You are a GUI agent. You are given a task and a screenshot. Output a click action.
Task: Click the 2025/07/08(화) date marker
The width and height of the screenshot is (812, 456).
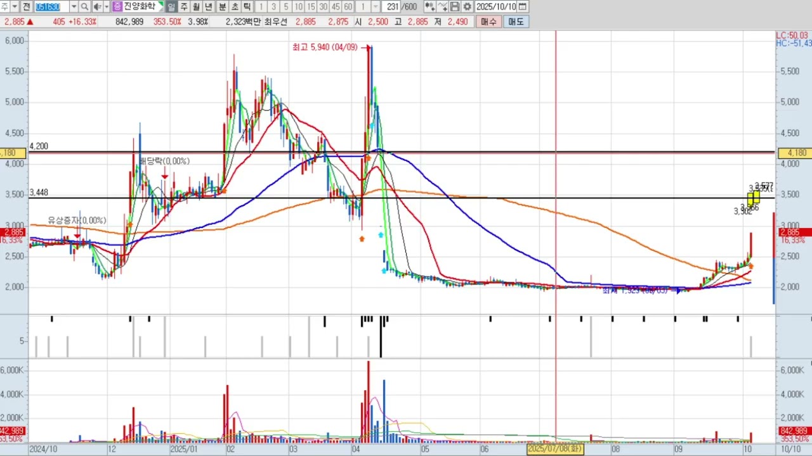coord(556,449)
